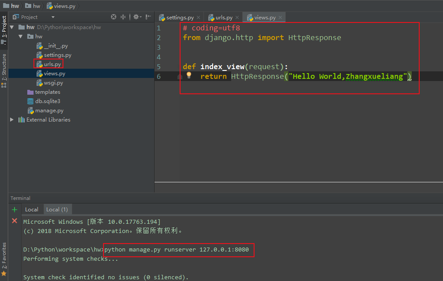Add a new terminal session with plus

coord(15,210)
